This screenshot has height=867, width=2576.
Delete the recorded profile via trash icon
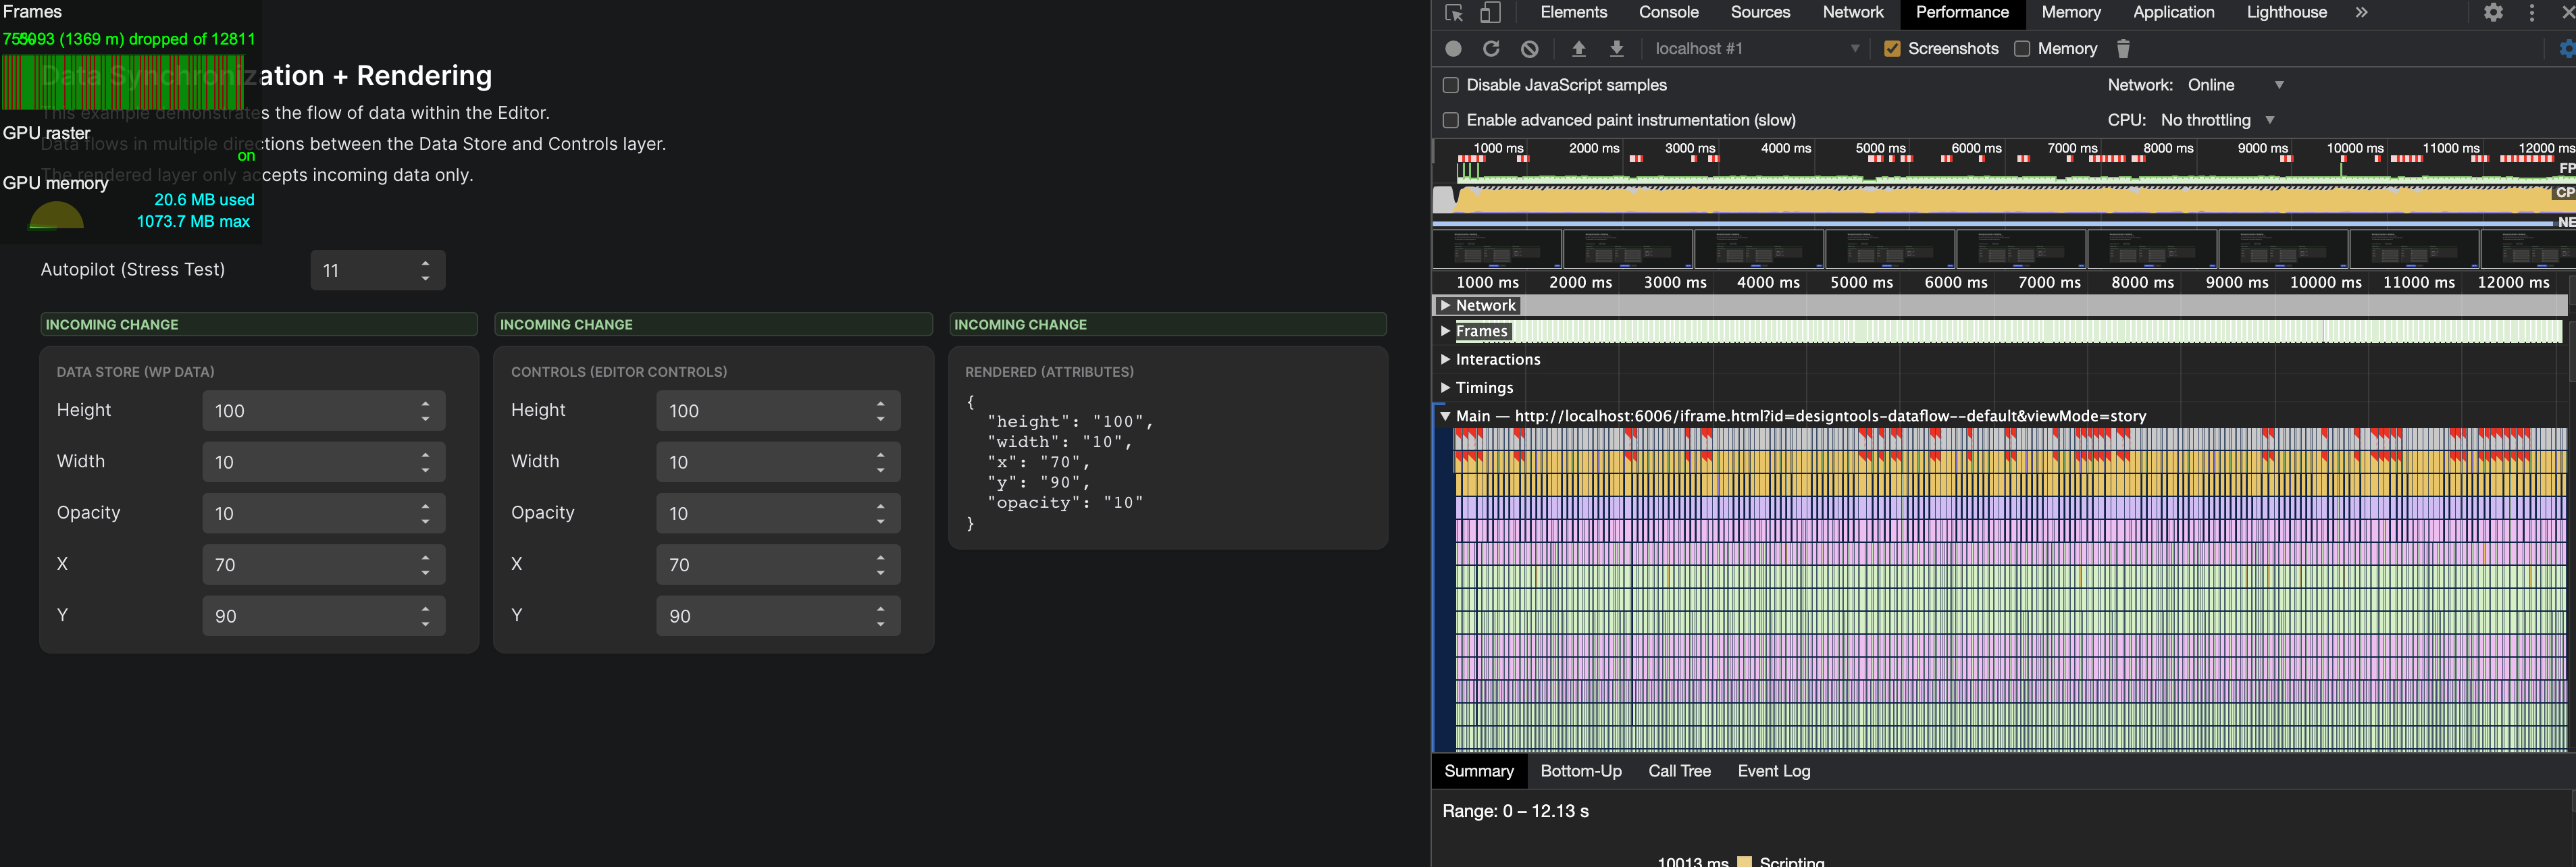2123,48
